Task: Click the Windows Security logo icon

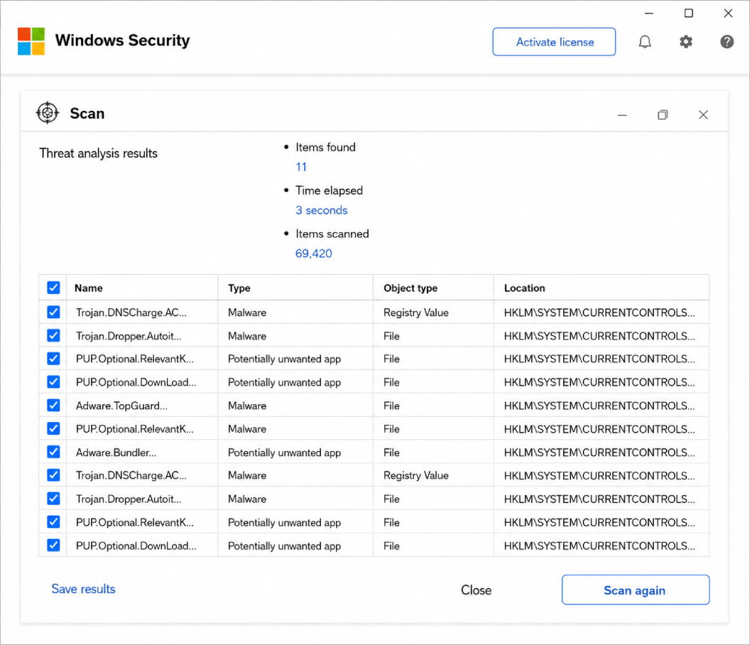Action: (31, 41)
